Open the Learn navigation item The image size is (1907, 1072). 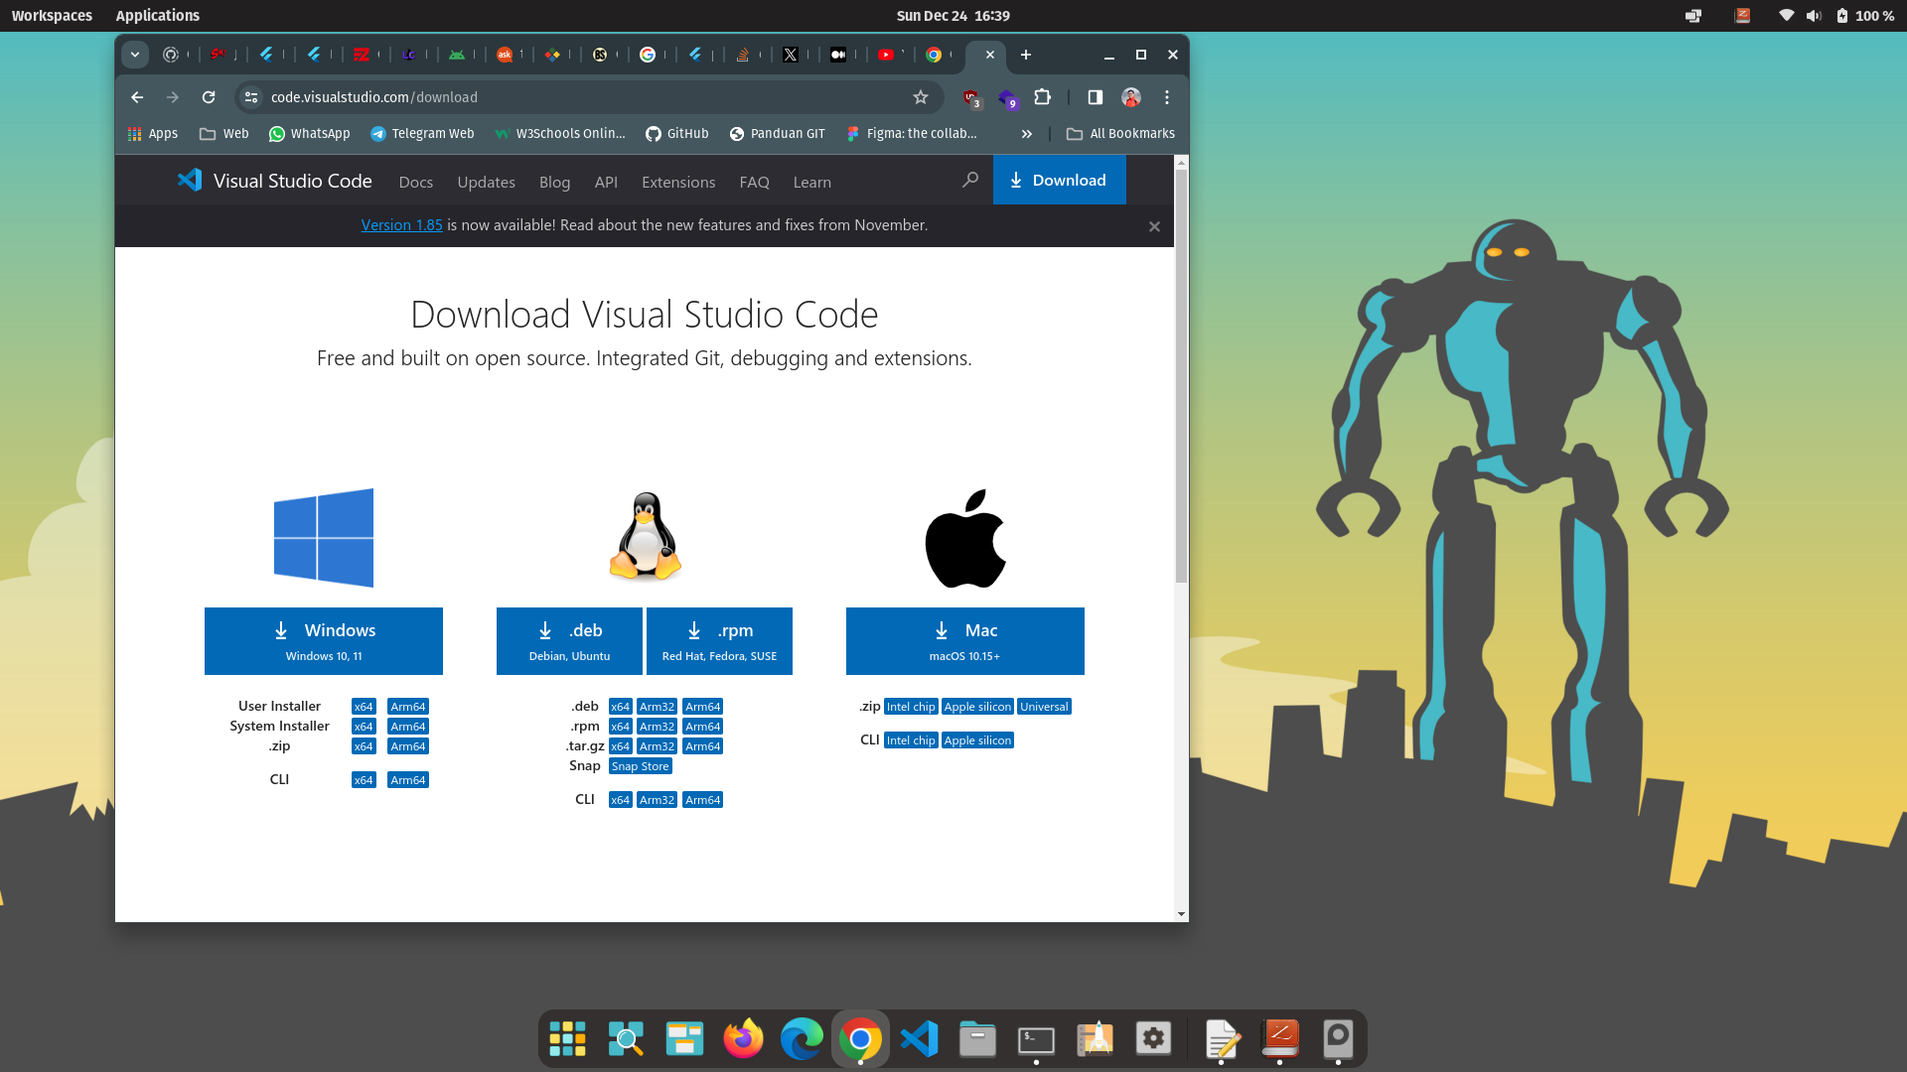pos(811,182)
